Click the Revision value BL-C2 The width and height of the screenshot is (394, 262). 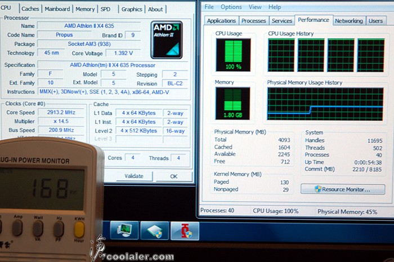pyautogui.click(x=175, y=83)
